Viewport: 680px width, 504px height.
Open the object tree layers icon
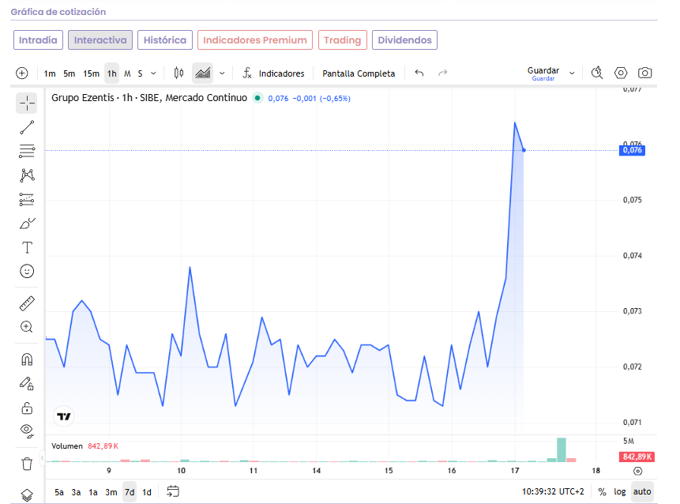coord(27,495)
